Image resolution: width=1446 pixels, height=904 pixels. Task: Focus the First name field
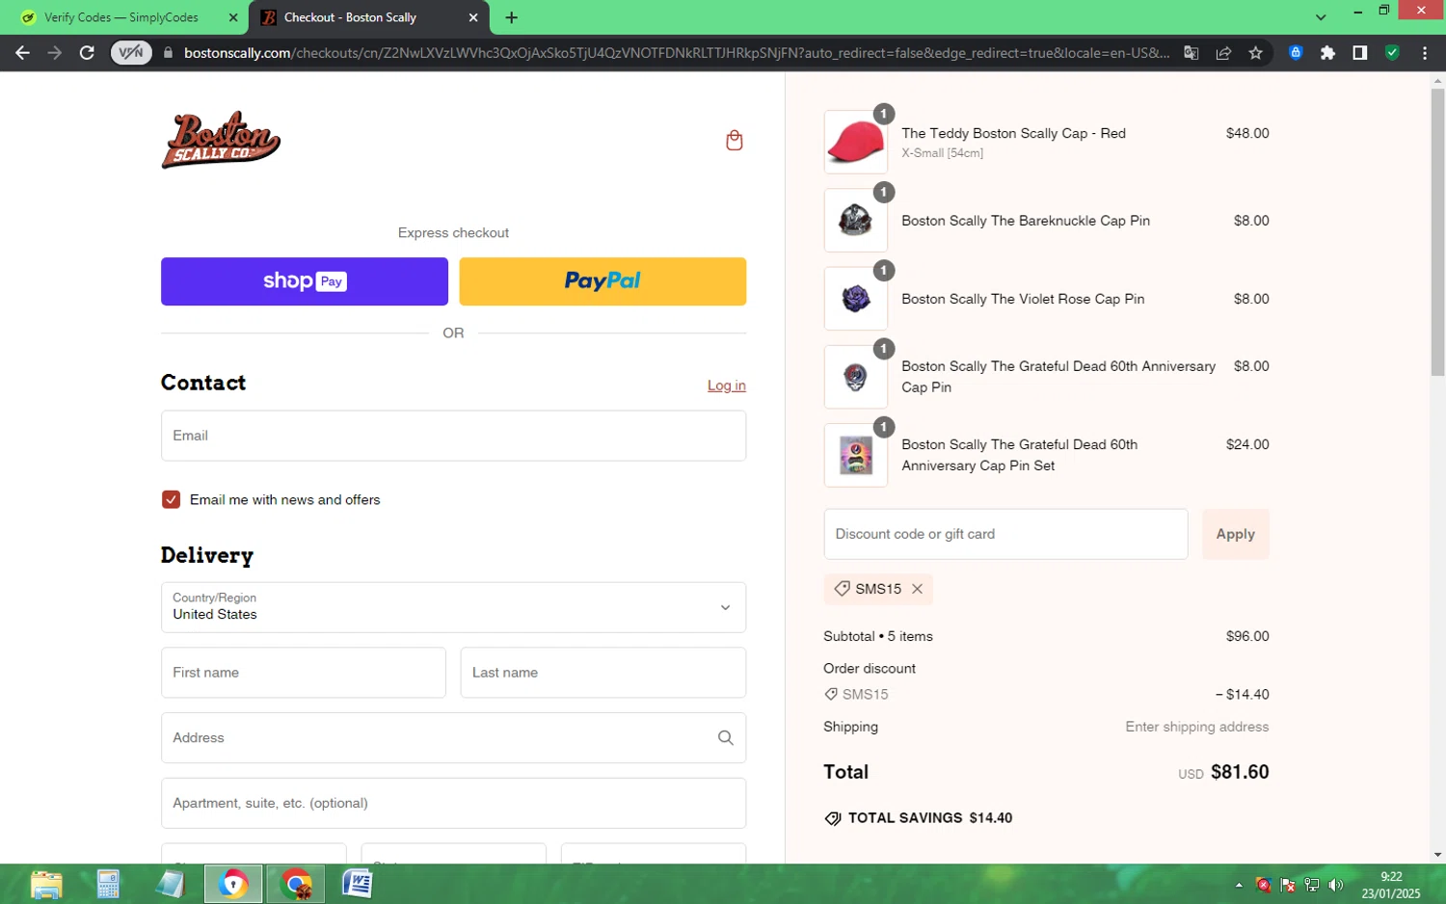304,673
